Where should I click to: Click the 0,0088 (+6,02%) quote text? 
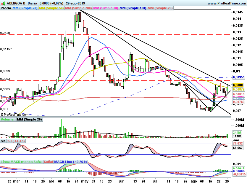[x=51, y=3]
